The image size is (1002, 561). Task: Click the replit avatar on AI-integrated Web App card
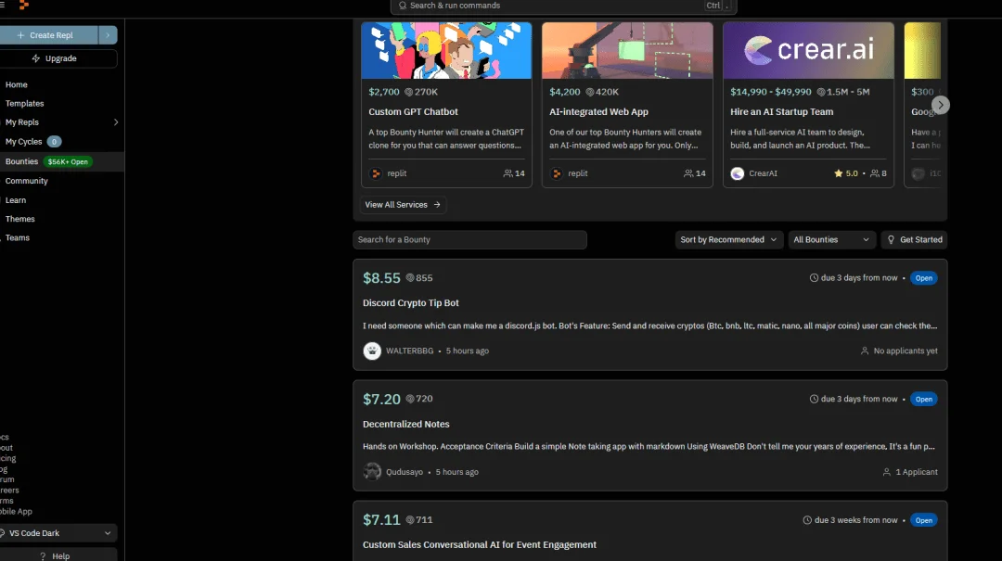557,173
